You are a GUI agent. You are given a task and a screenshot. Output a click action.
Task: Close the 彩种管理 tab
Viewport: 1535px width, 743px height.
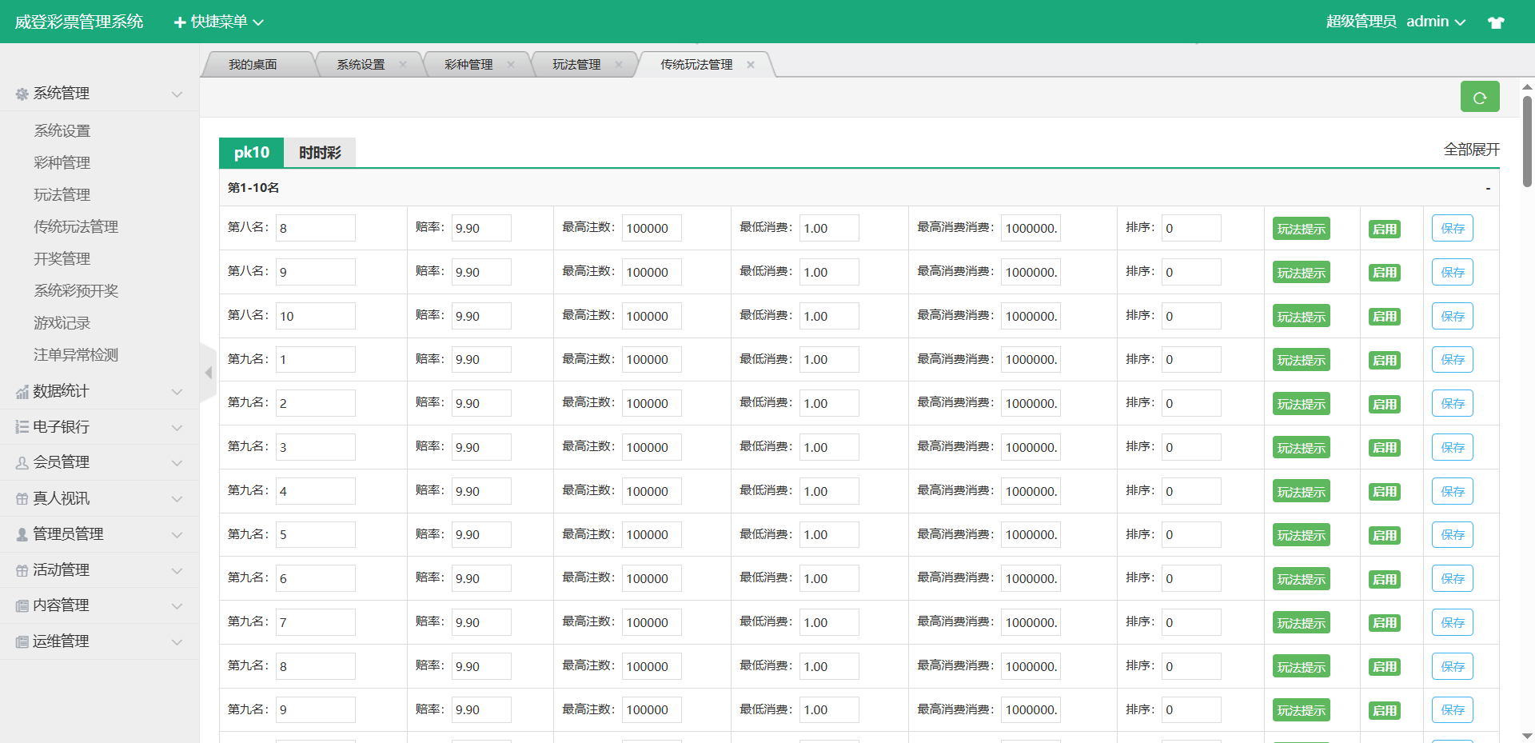click(511, 65)
